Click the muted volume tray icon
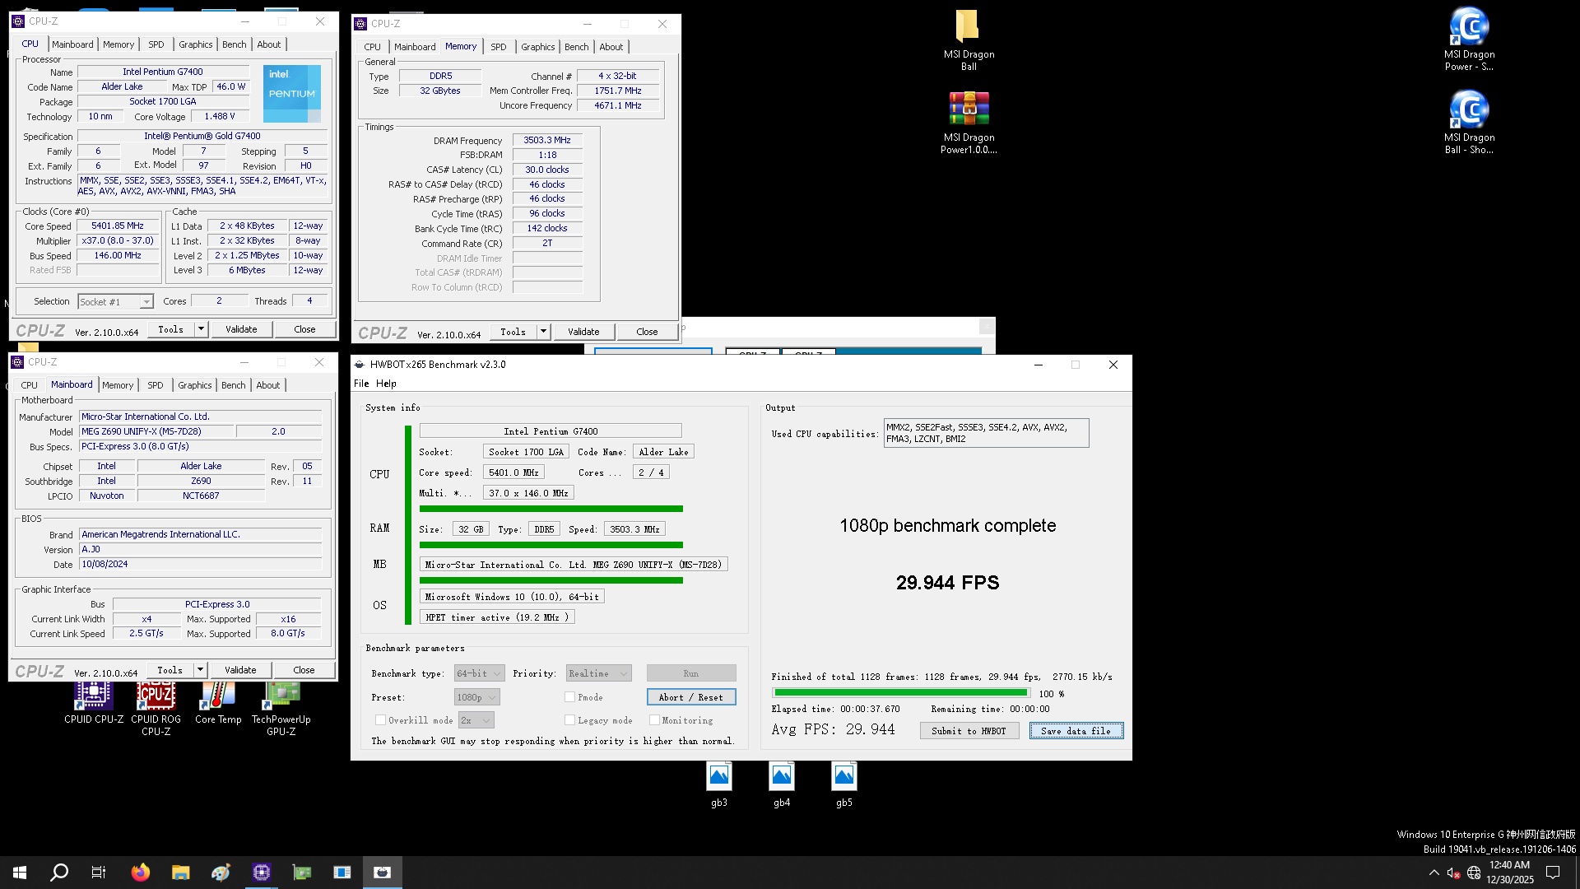This screenshot has height=889, width=1580. tap(1453, 873)
